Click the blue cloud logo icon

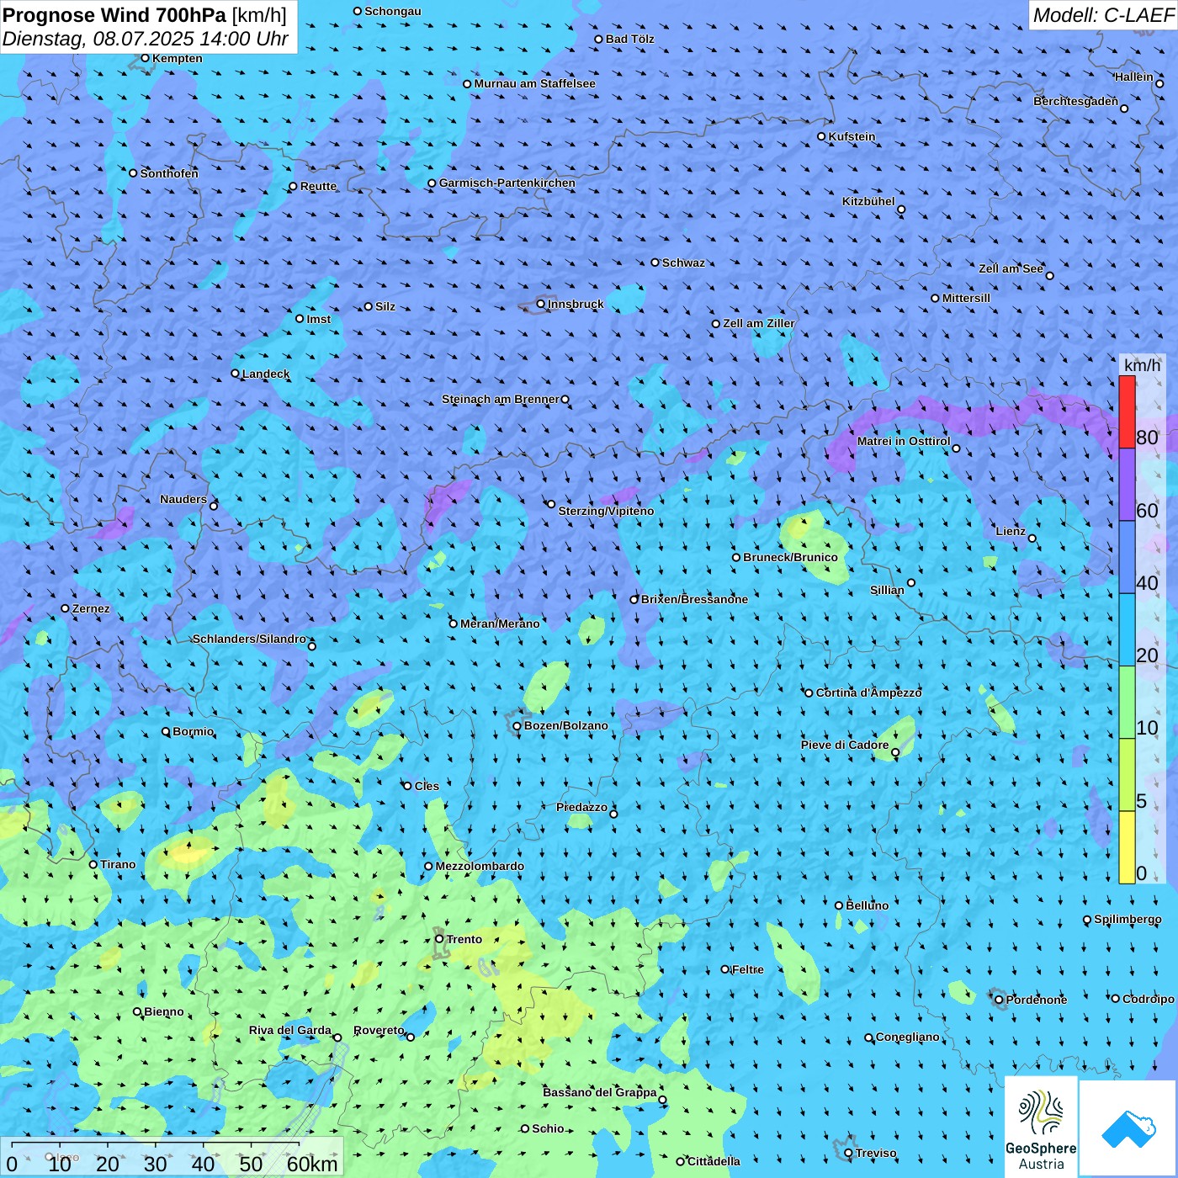point(1128,1128)
